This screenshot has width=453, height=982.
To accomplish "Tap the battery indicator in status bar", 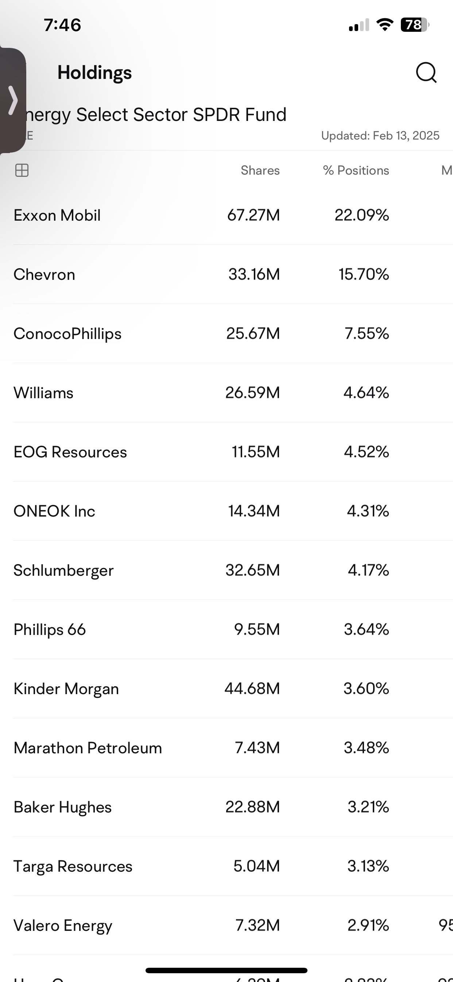I will click(x=415, y=25).
